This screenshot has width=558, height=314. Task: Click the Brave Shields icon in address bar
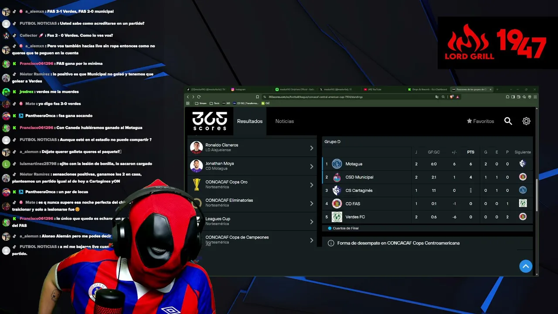pyautogui.click(x=452, y=97)
